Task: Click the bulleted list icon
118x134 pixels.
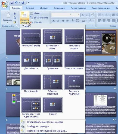Action: (x=100, y=15)
